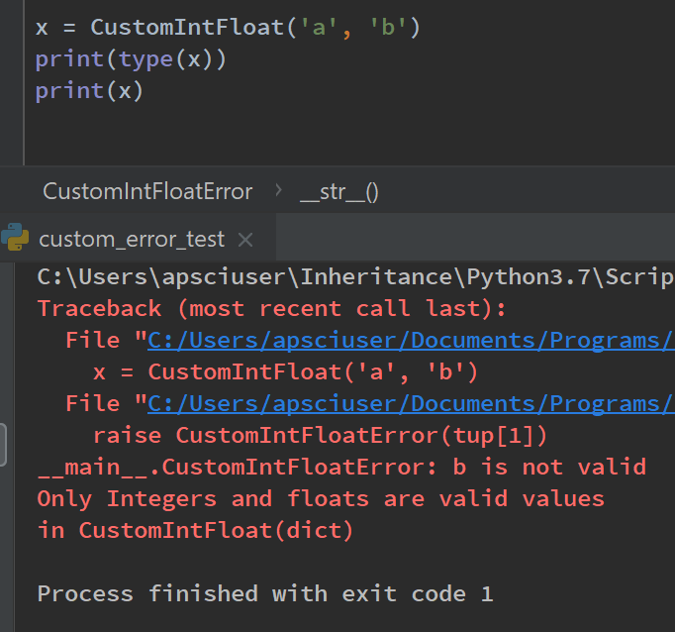Click the 'in CustomIntFloat(dict)' console line
This screenshot has height=632, width=675.
pyautogui.click(x=195, y=530)
